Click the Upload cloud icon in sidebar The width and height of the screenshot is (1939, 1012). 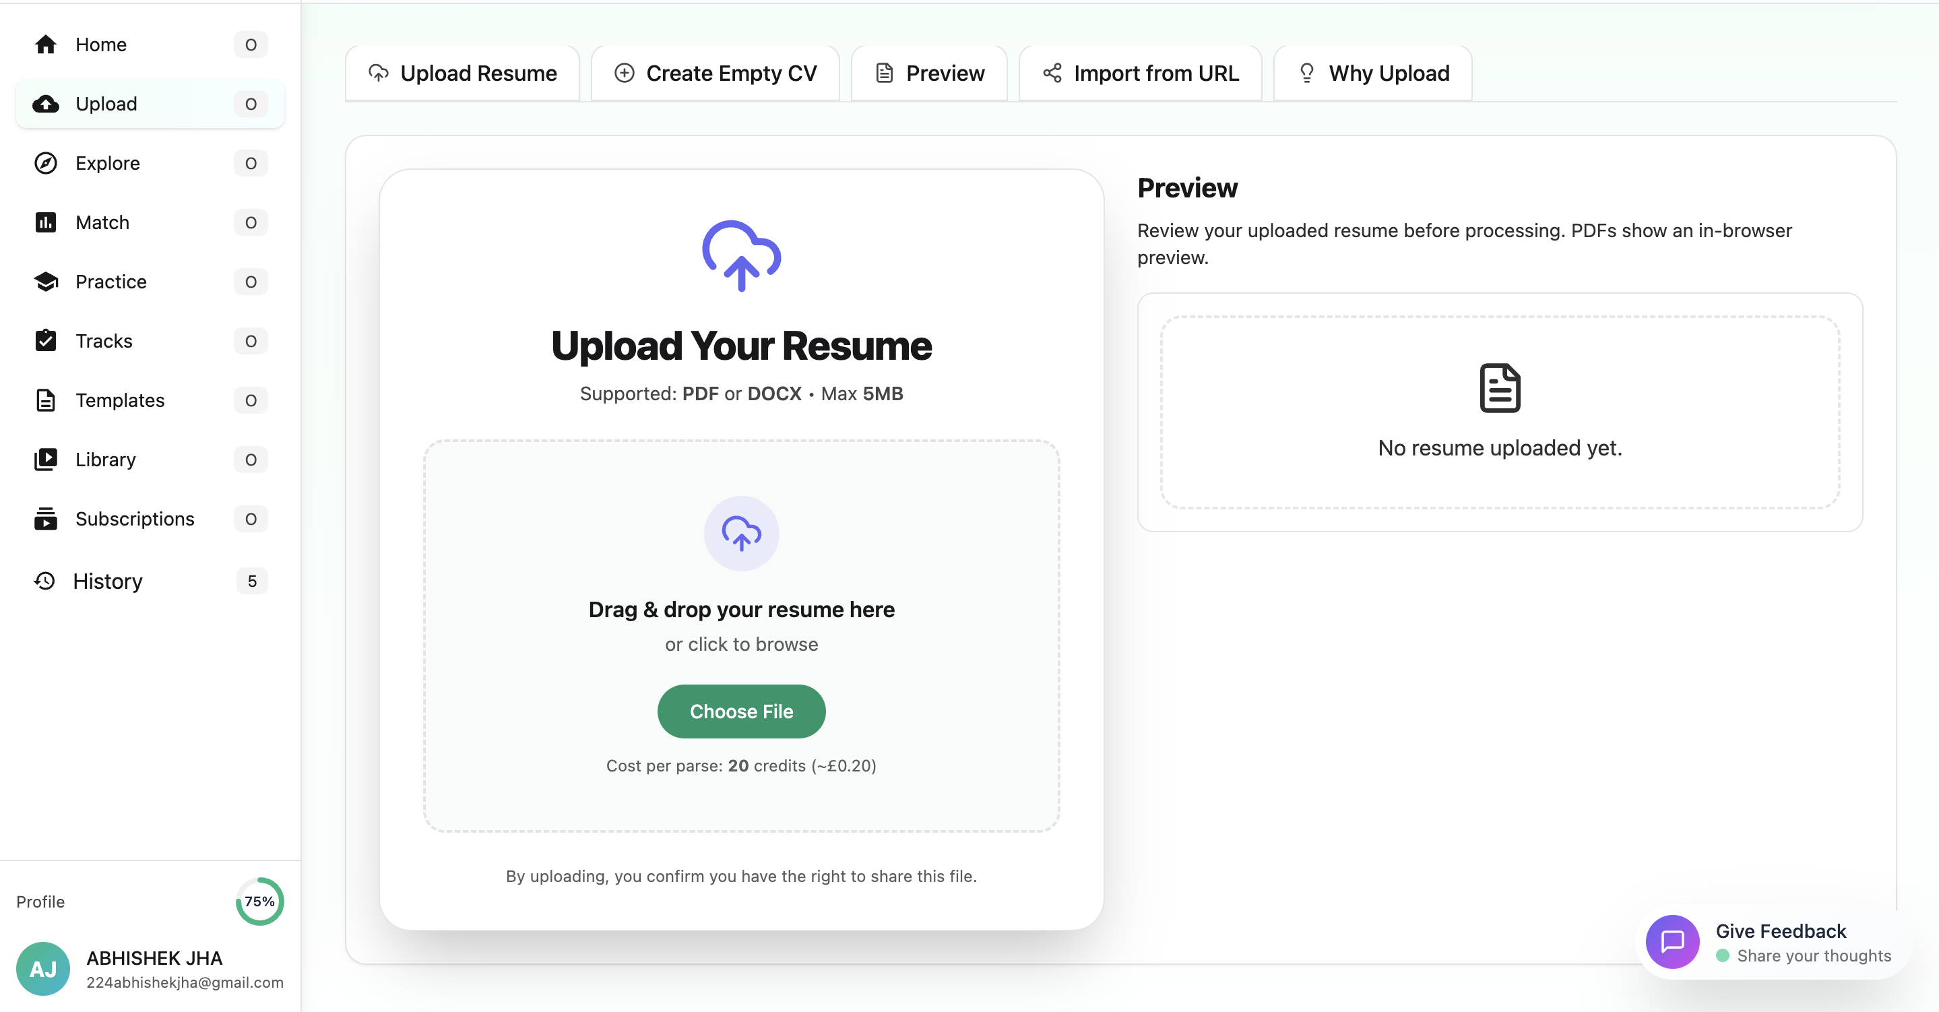point(46,104)
